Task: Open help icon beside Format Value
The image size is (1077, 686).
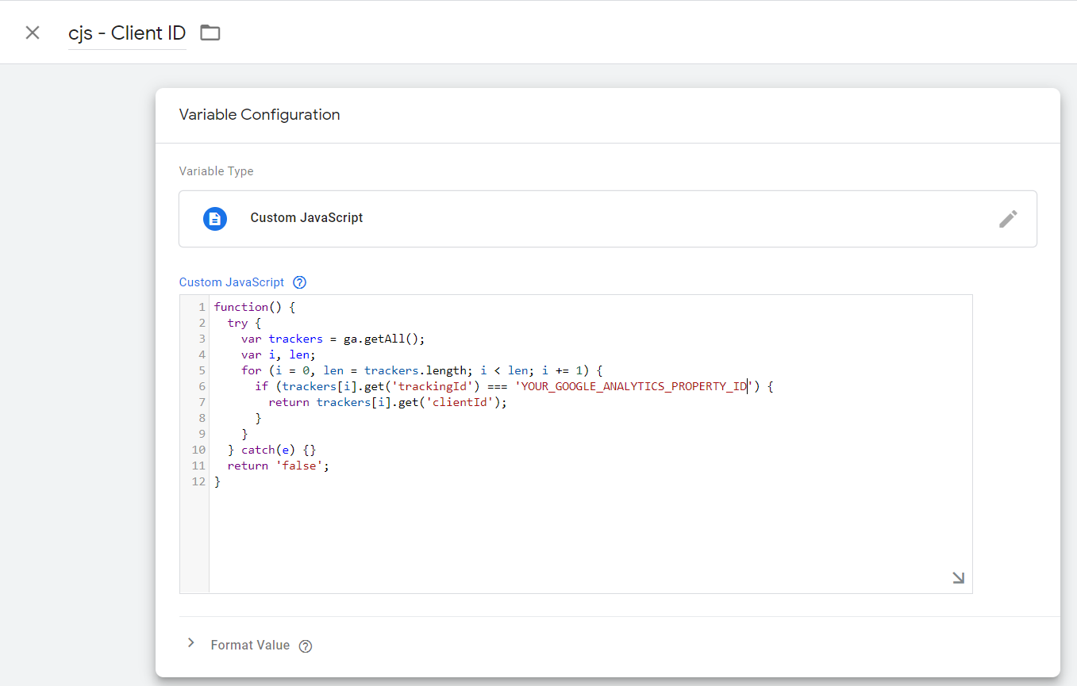Action: (306, 646)
